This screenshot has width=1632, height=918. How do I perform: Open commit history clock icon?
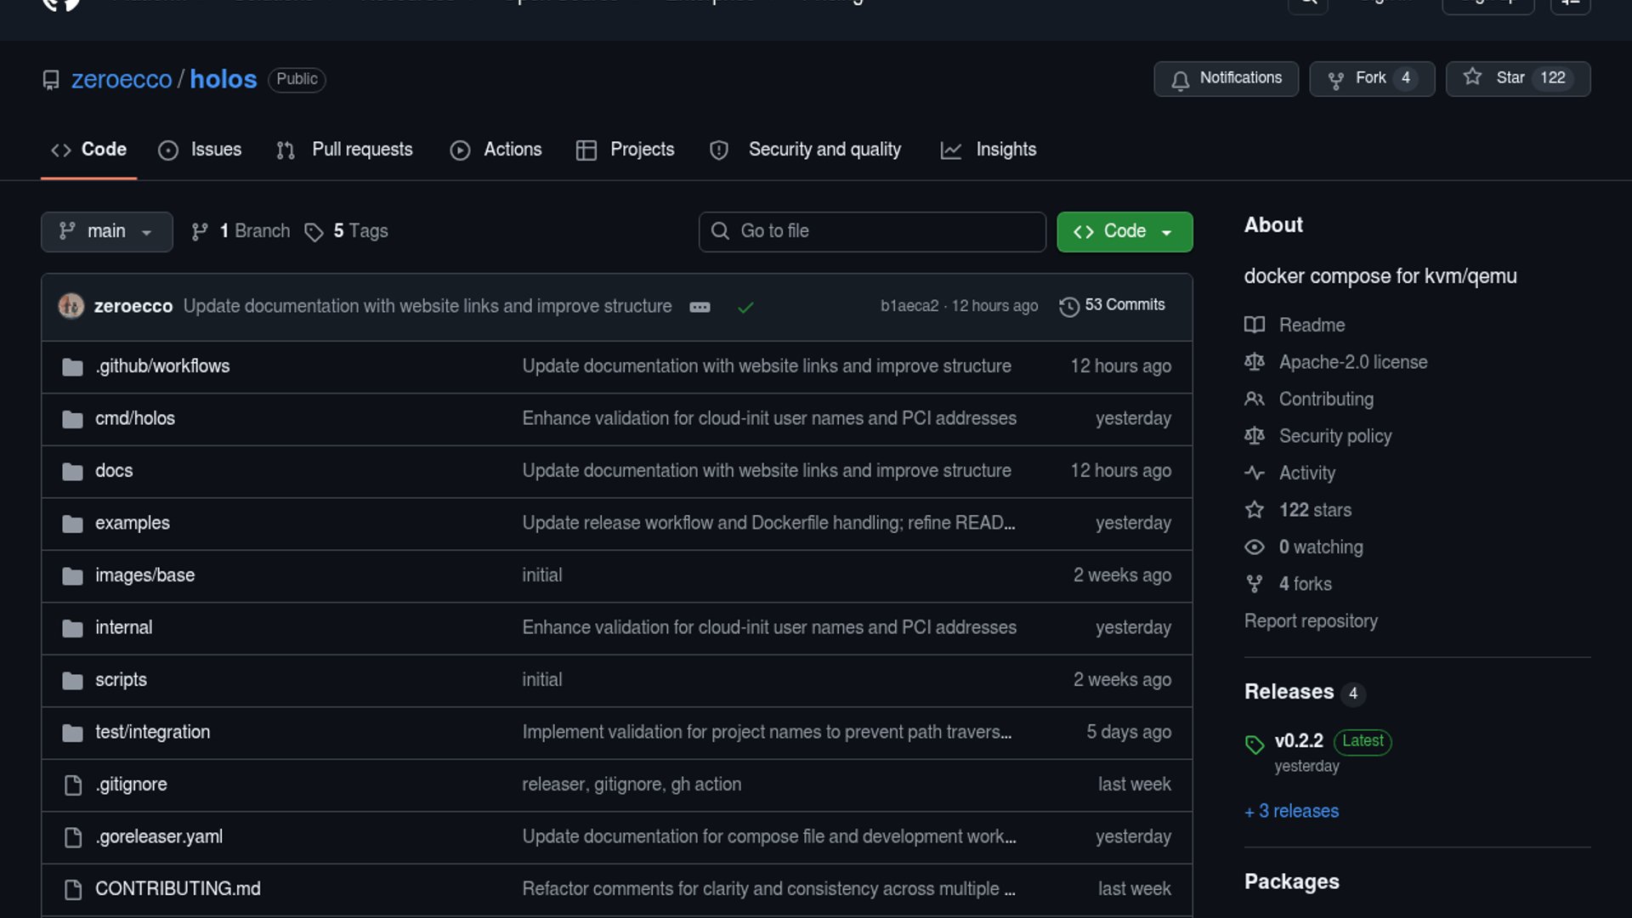pyautogui.click(x=1068, y=306)
